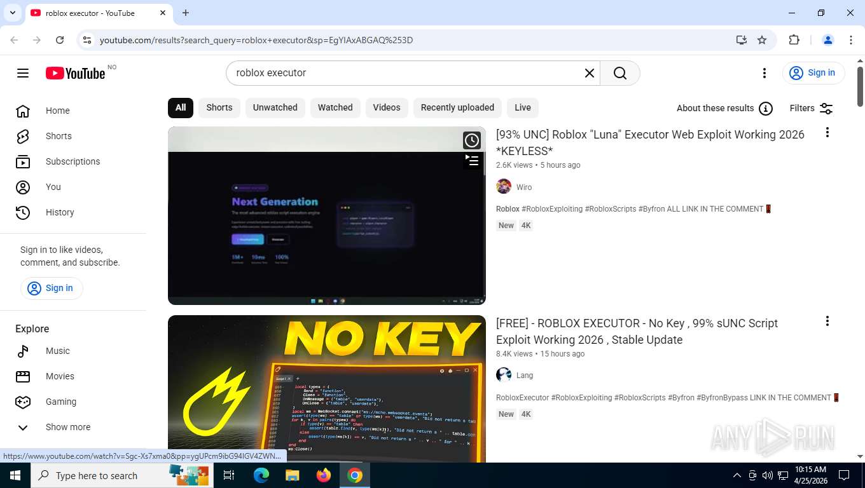
Task: Show hidden tray icons chevron
Action: [737, 475]
